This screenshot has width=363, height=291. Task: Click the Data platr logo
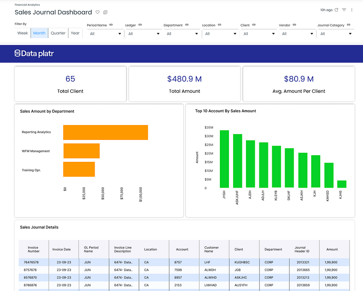(34, 53)
